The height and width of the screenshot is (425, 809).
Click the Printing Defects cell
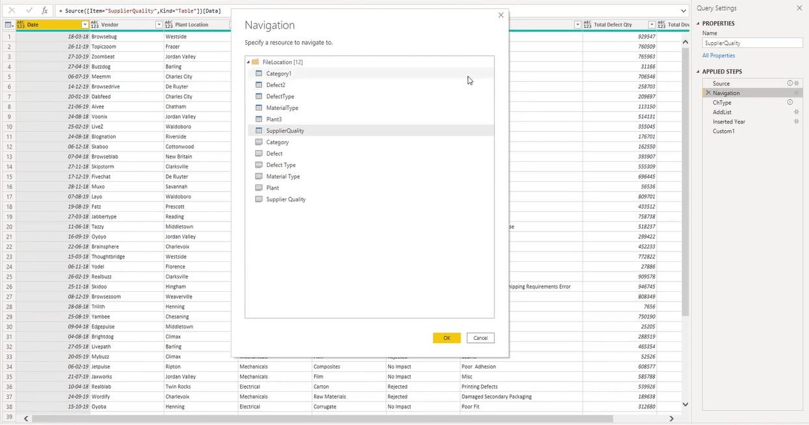click(522, 387)
